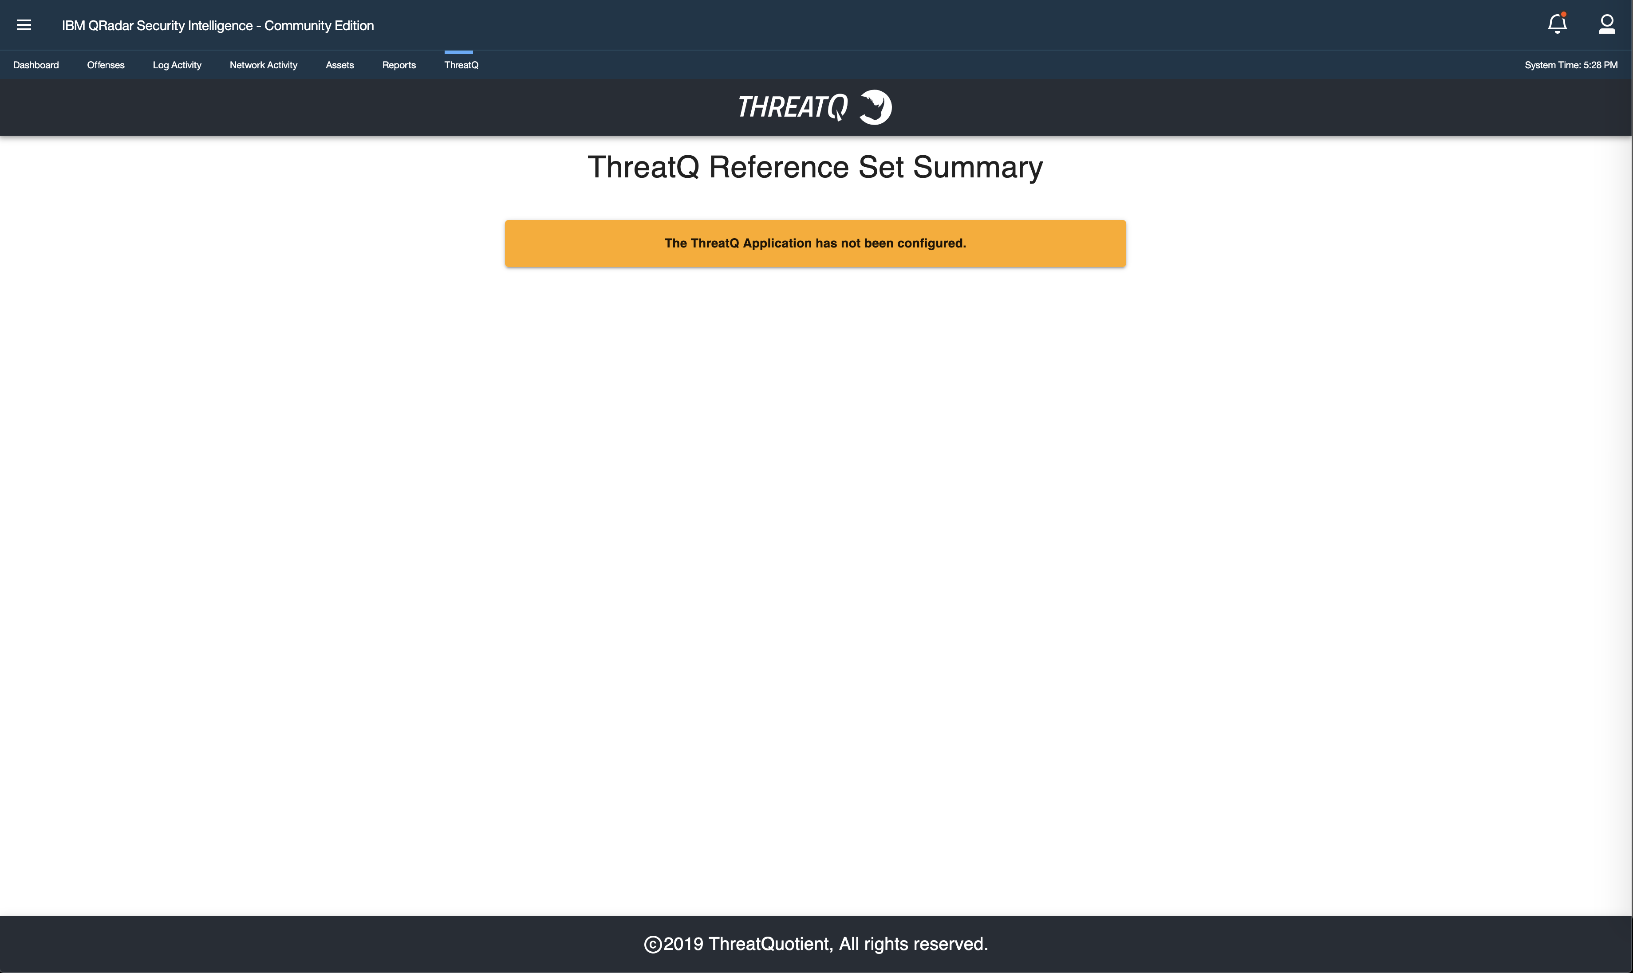
Task: Click the 2019 ThreatQuotient copyright footer text
Action: (816, 944)
